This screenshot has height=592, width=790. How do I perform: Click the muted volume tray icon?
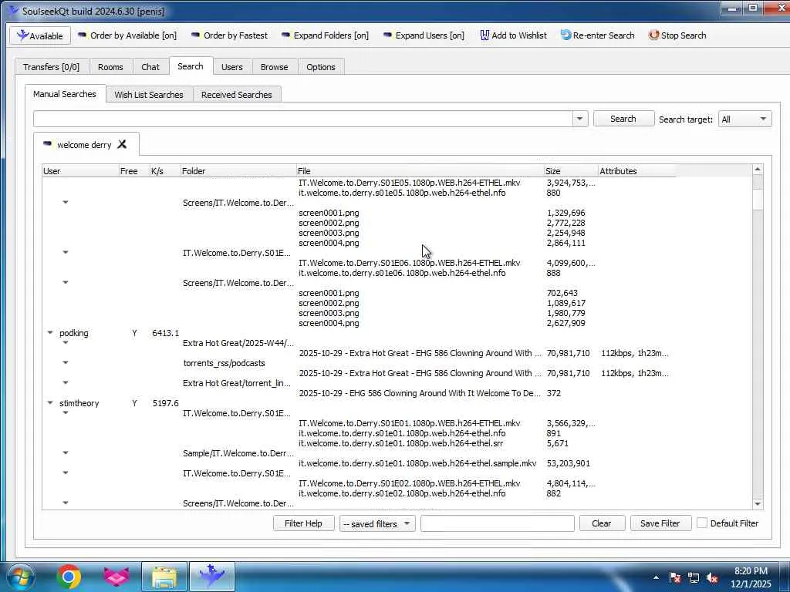point(712,578)
